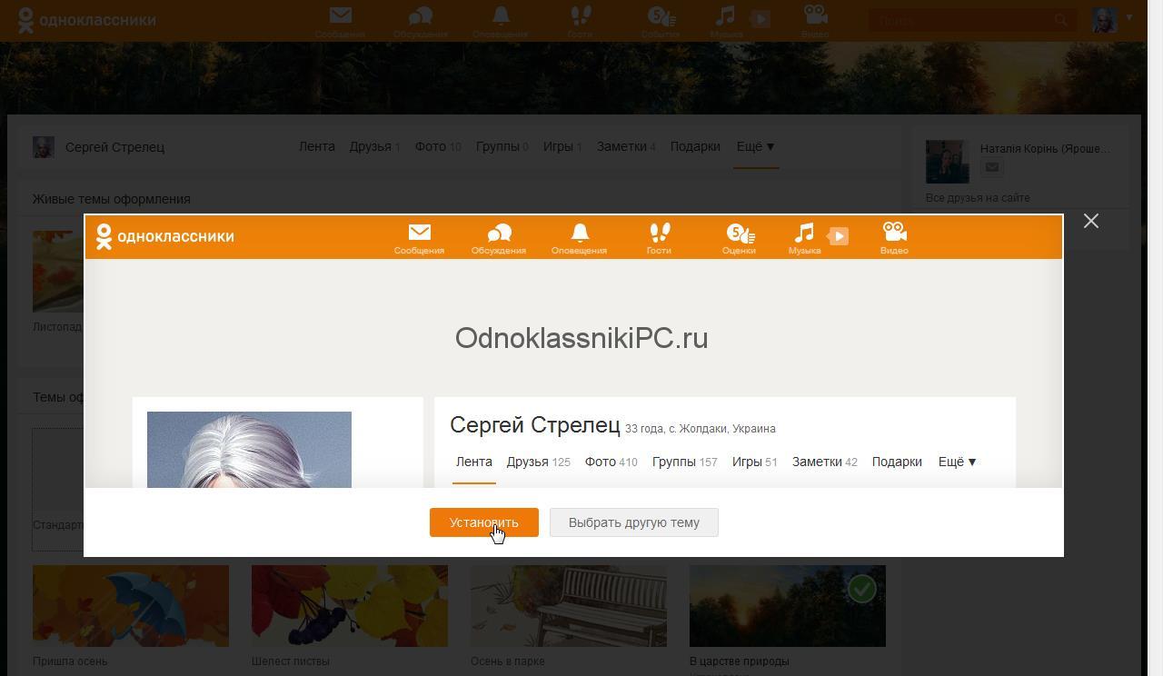The image size is (1163, 676).
Task: Select Группы 157 tab in preview dialog
Action: 685,462
